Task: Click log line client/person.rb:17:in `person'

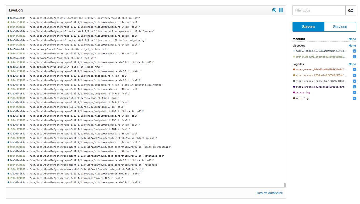Action: pyautogui.click(x=81, y=31)
